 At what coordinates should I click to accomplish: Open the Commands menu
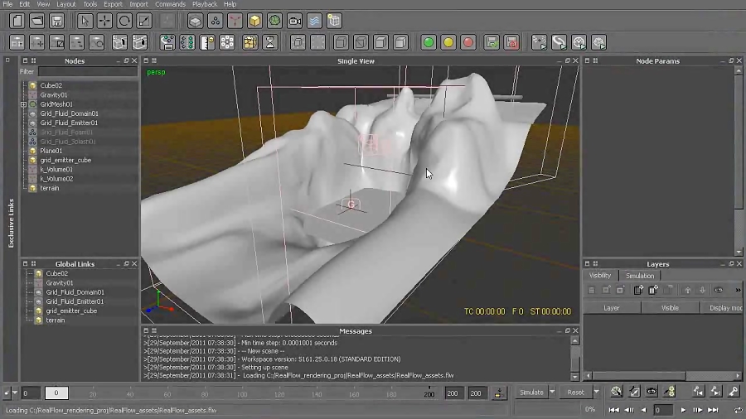(170, 4)
